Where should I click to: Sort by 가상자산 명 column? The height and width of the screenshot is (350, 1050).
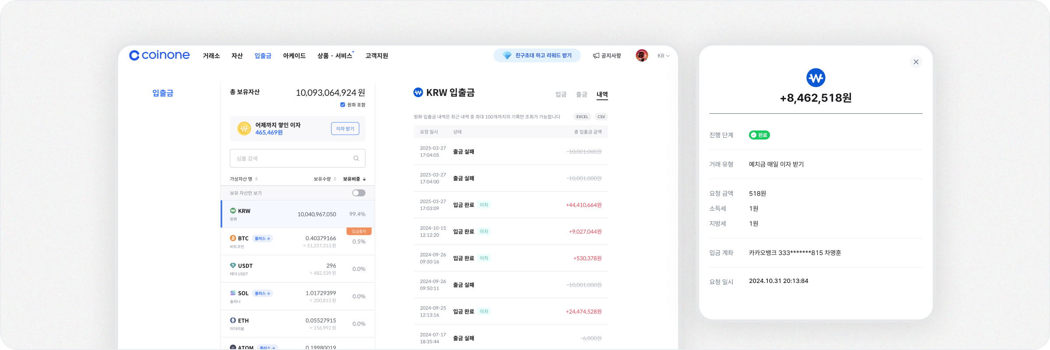244,179
